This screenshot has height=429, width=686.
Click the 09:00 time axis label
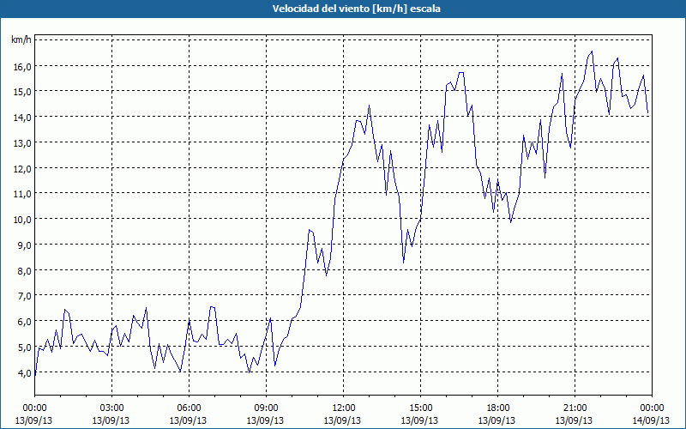(266, 408)
